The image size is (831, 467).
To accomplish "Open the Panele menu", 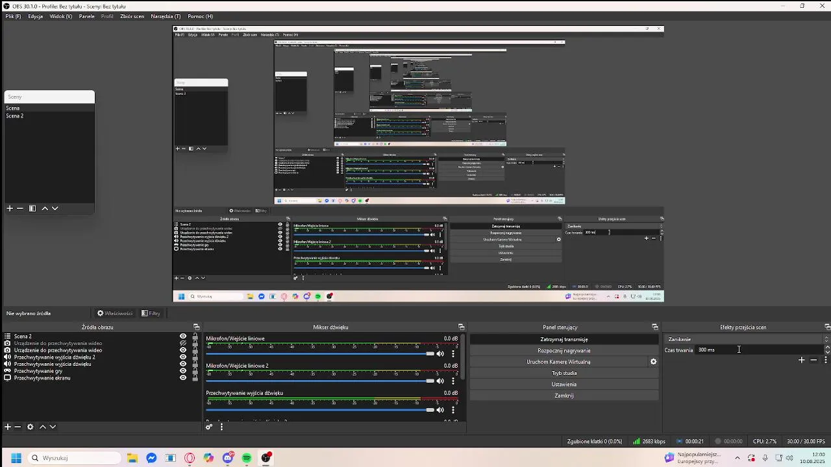I will pos(87,16).
